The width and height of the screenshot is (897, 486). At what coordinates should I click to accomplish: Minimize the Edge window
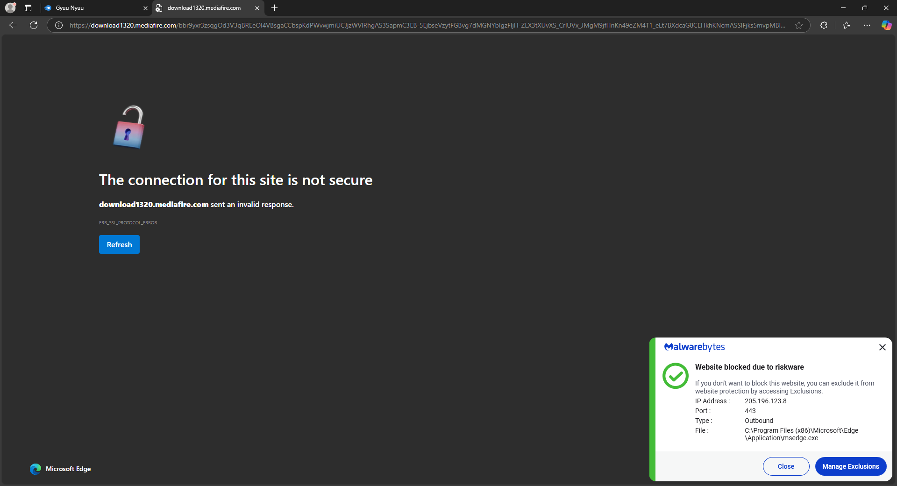pos(843,8)
